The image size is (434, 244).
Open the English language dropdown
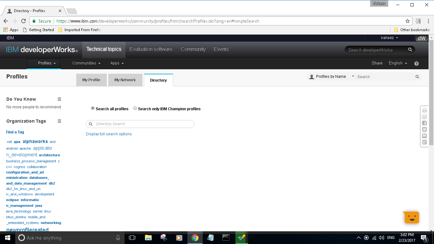coord(398,63)
